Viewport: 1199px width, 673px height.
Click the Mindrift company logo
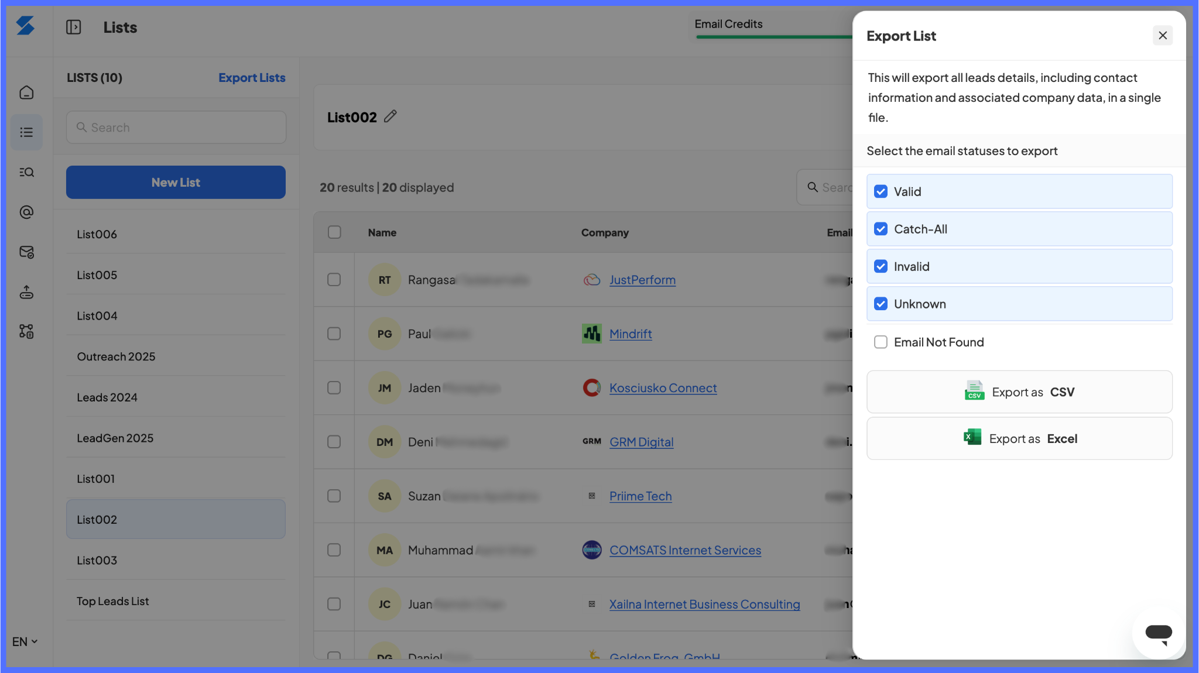click(x=592, y=334)
